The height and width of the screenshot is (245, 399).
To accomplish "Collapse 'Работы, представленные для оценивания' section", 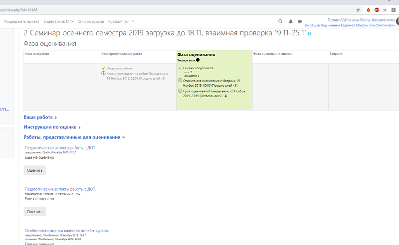I will [74, 137].
